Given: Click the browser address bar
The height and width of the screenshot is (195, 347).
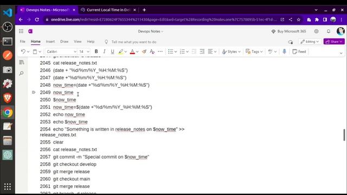Looking at the screenshot, I should coord(164,19).
